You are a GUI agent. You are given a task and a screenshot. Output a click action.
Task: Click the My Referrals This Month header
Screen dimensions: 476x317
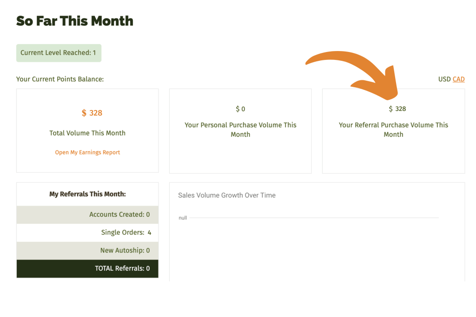[87, 194]
